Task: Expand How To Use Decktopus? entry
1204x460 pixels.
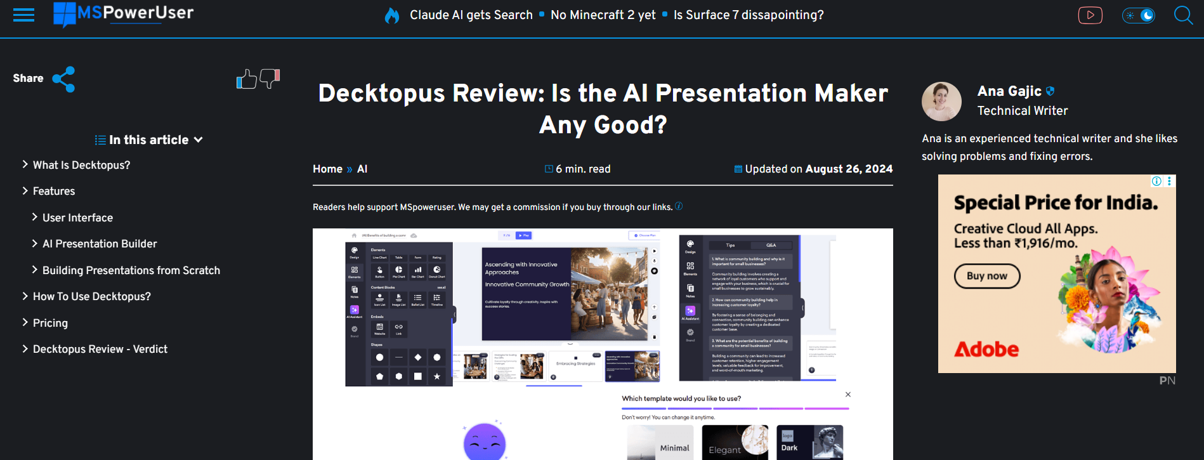Action: [x=25, y=296]
